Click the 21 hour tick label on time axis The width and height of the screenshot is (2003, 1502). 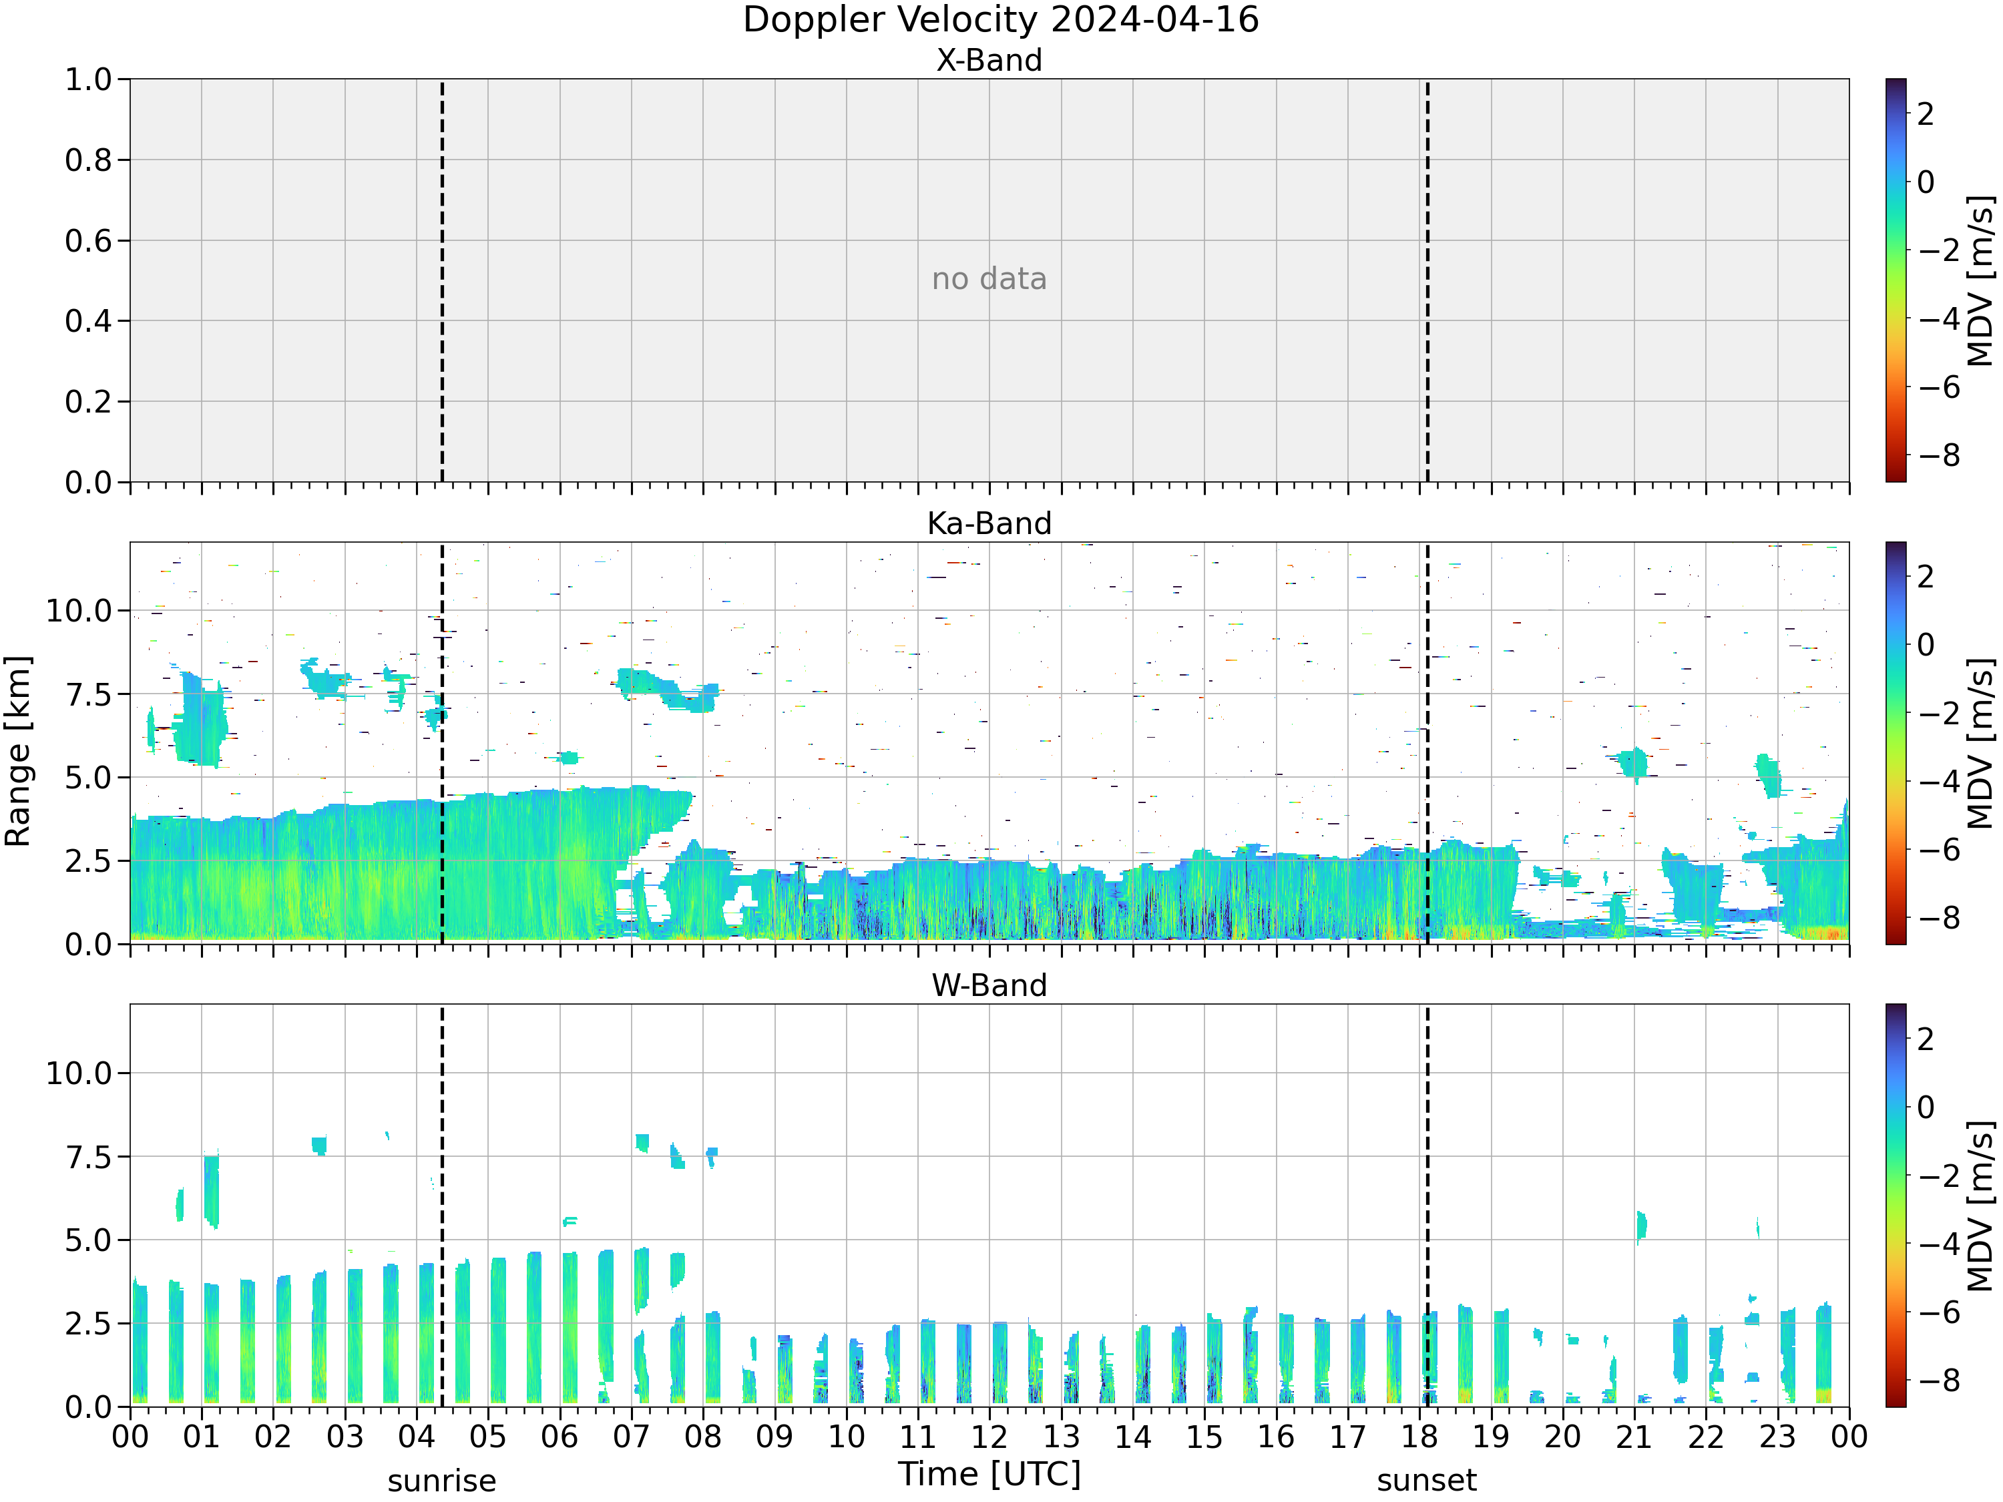[x=1634, y=1437]
